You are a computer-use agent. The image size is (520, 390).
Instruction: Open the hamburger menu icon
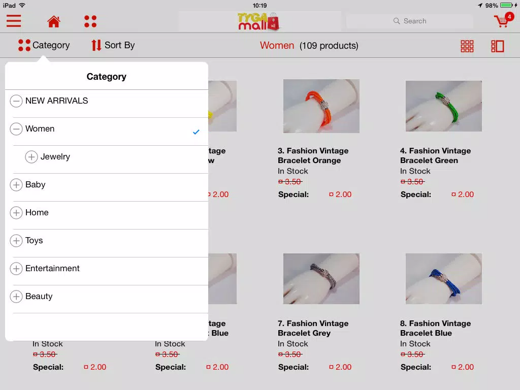pos(14,21)
